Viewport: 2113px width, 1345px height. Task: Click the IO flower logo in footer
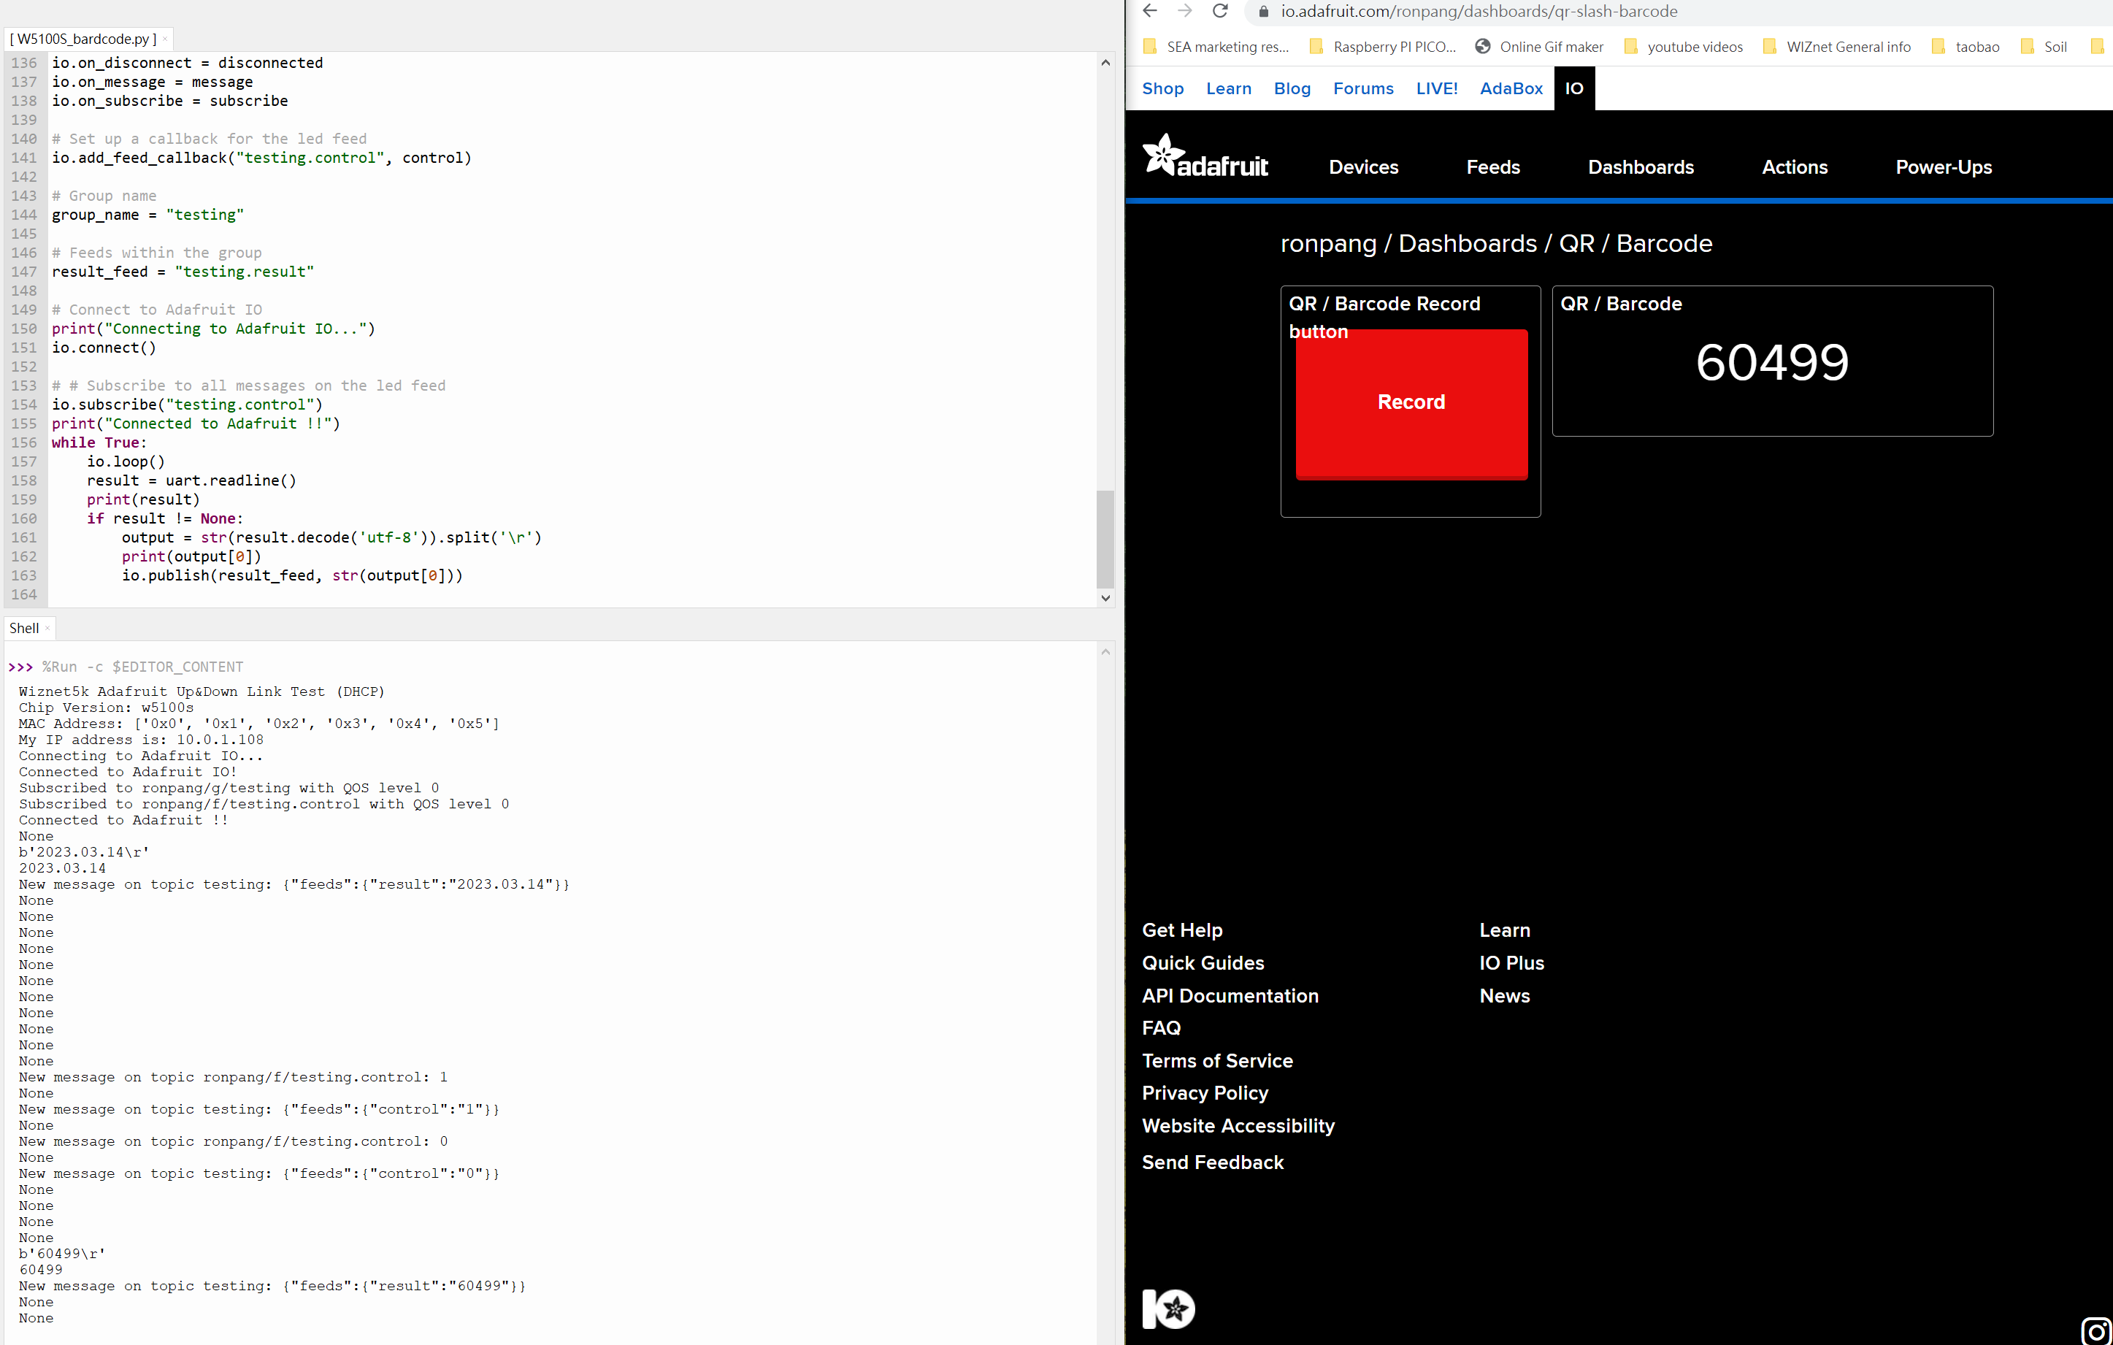(x=1168, y=1308)
